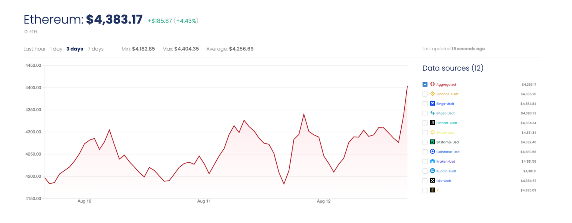Click the Binance-Usdt exchange icon

point(432,94)
